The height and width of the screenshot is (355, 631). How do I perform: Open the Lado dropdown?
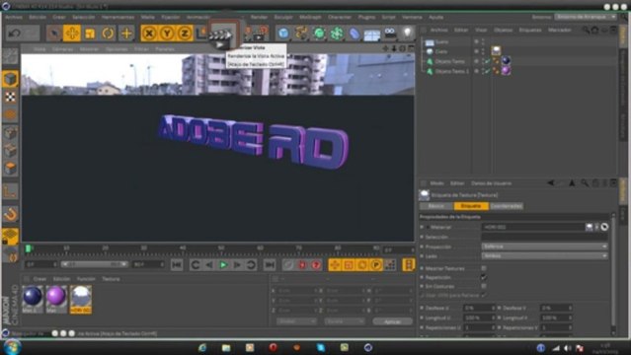tap(544, 256)
